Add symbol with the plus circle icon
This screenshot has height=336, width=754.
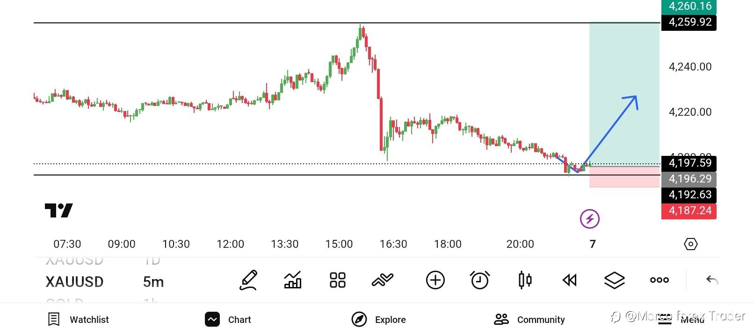pyautogui.click(x=435, y=280)
